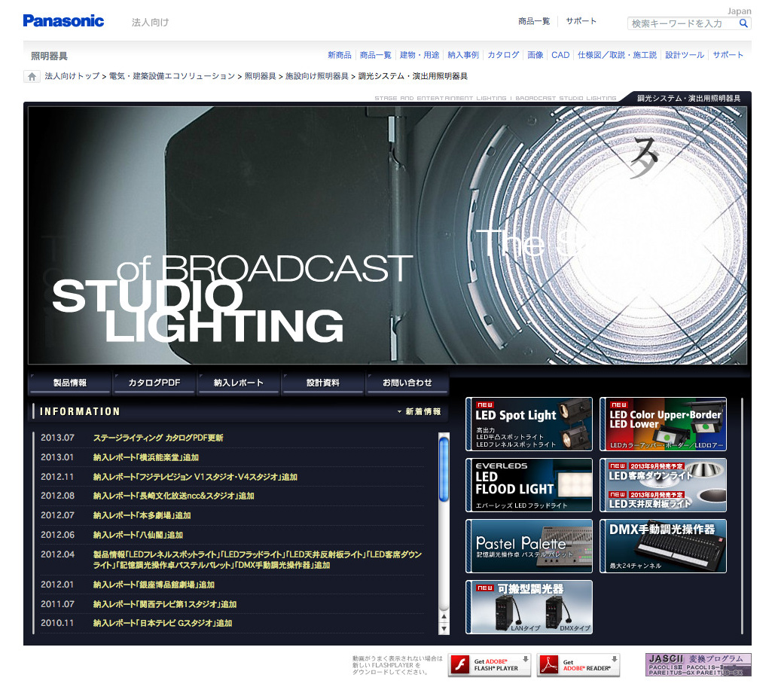Open the DMX手動調光操作器 banner

point(663,546)
